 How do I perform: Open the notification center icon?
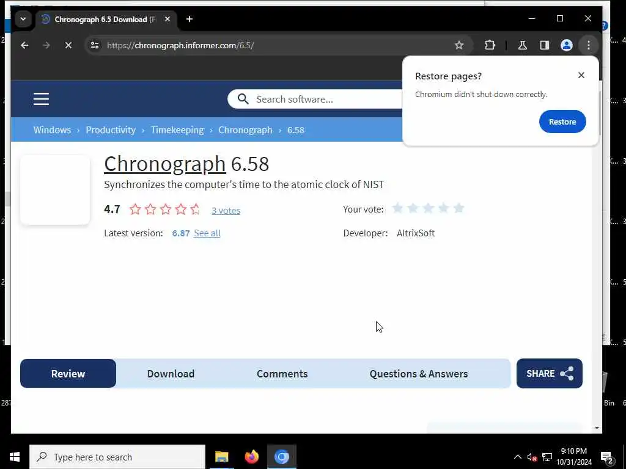pos(607,457)
